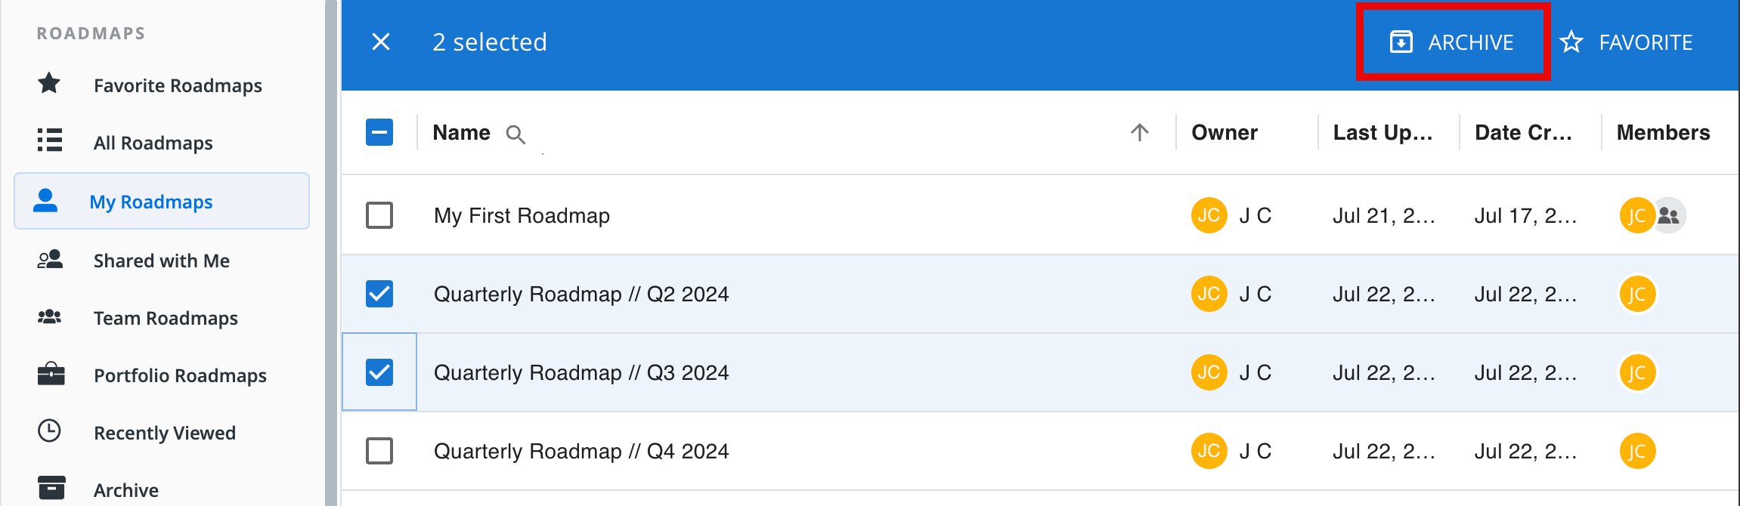The height and width of the screenshot is (506, 1740).
Task: Click the indeterminate select-all checkbox
Action: coord(380,131)
